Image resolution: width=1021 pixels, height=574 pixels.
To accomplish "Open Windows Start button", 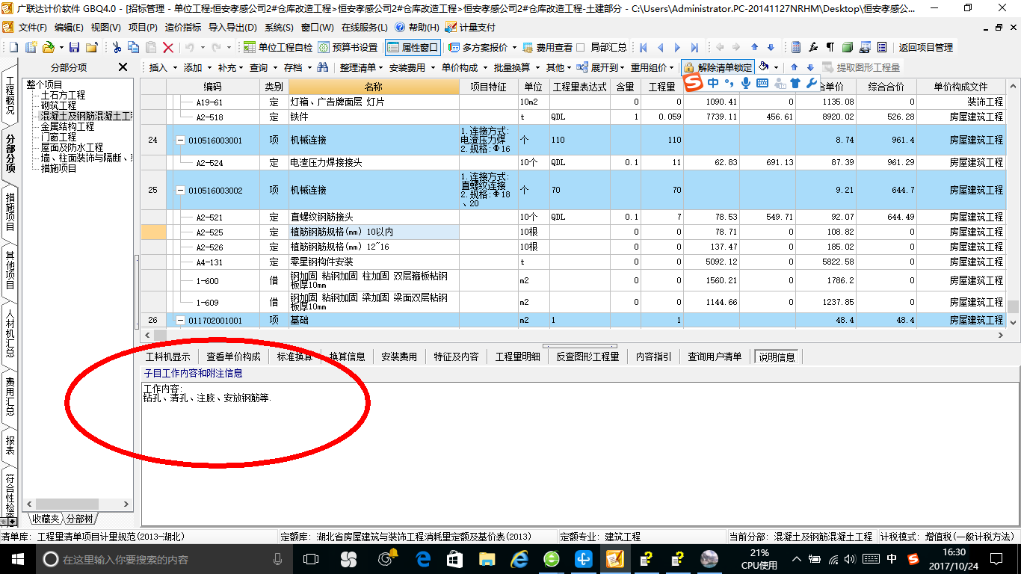I will [16, 558].
